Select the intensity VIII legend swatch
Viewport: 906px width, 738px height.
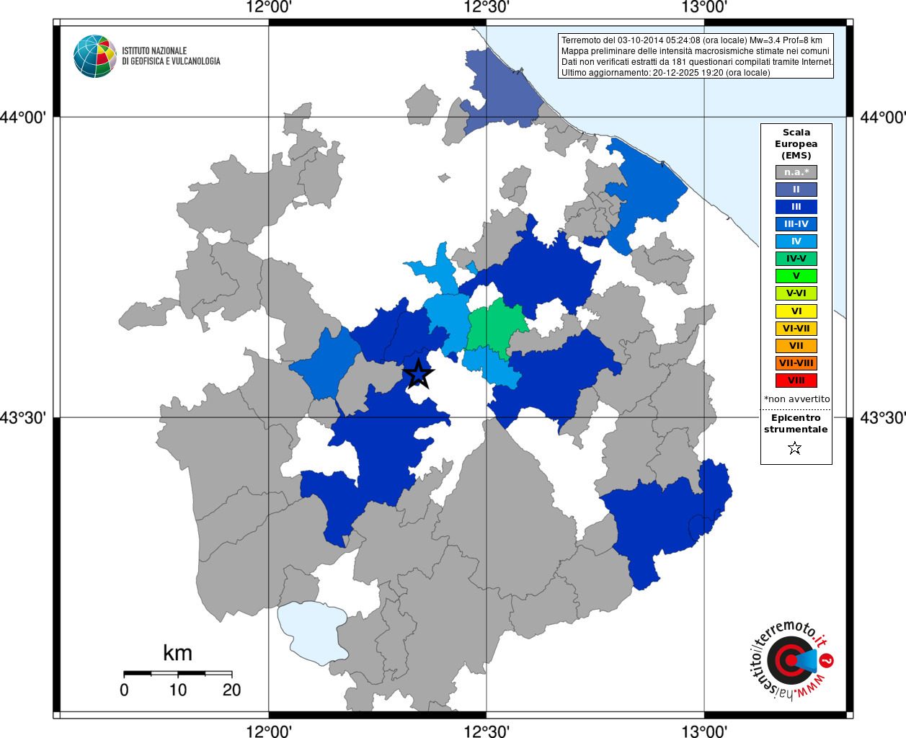coord(796,381)
